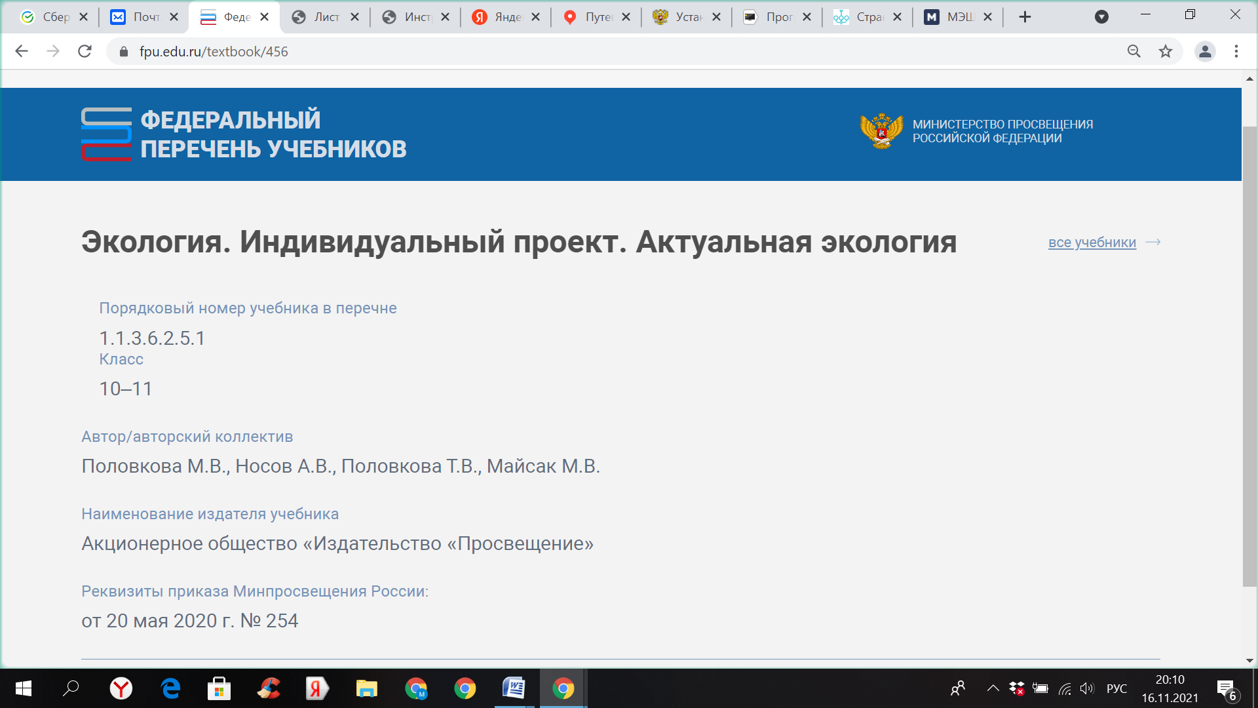The width and height of the screenshot is (1258, 708).
Task: Open Chrome three-dot menu
Action: [x=1236, y=51]
